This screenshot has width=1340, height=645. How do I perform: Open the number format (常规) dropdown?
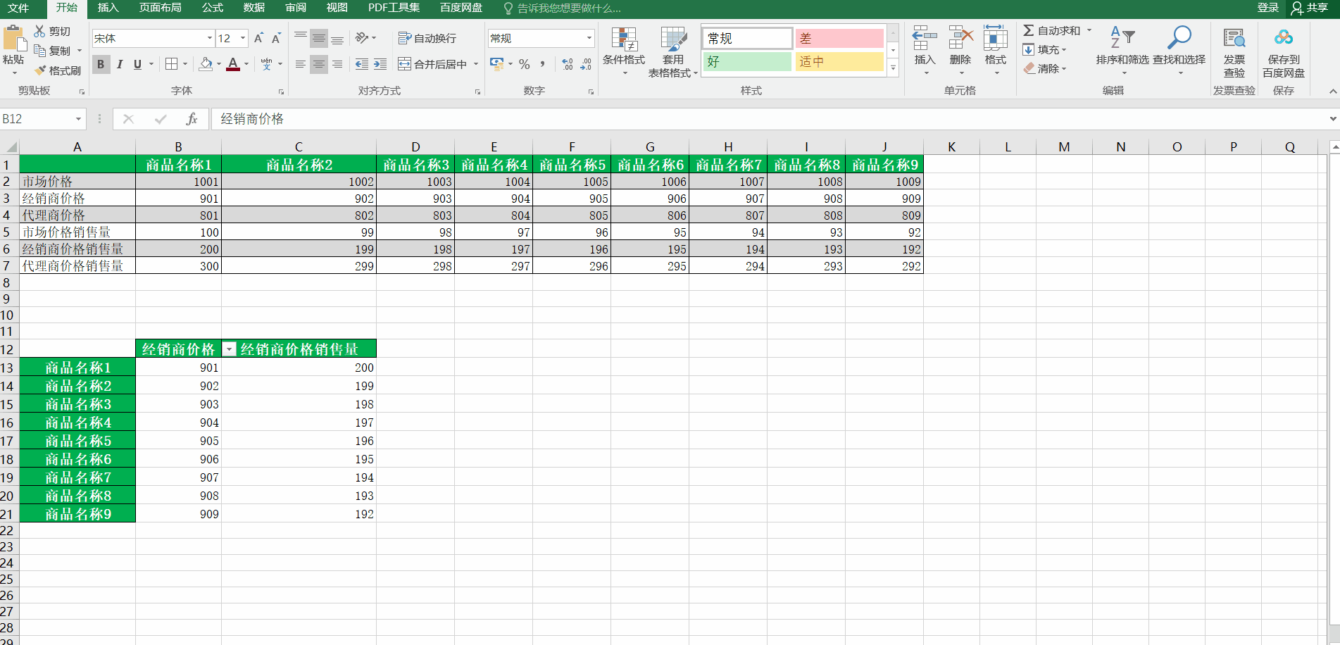[x=589, y=38]
